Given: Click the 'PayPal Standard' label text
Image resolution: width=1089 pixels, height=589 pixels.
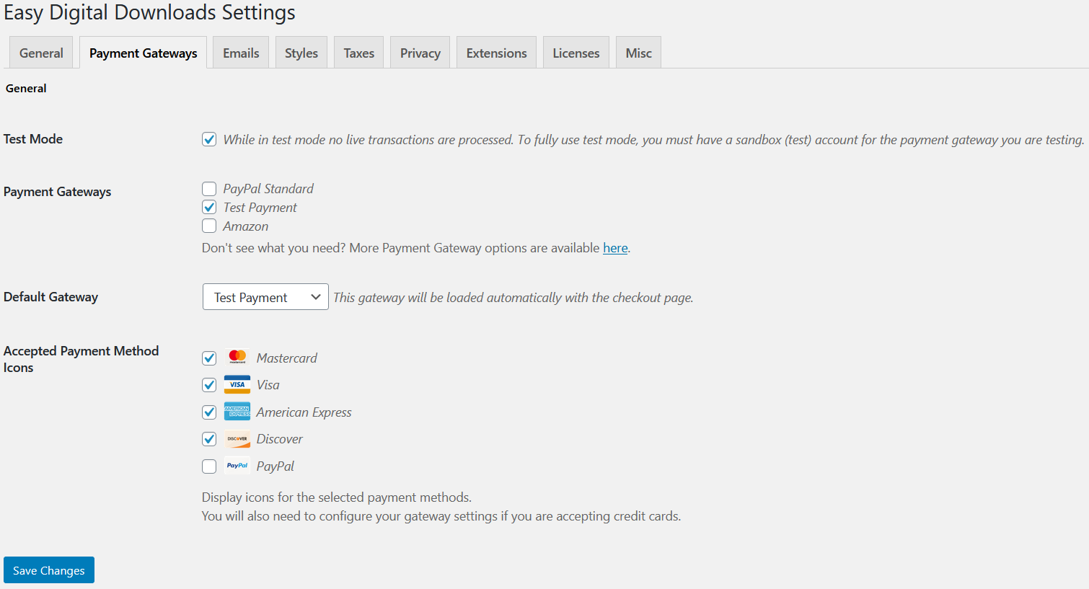Looking at the screenshot, I should pos(268,189).
